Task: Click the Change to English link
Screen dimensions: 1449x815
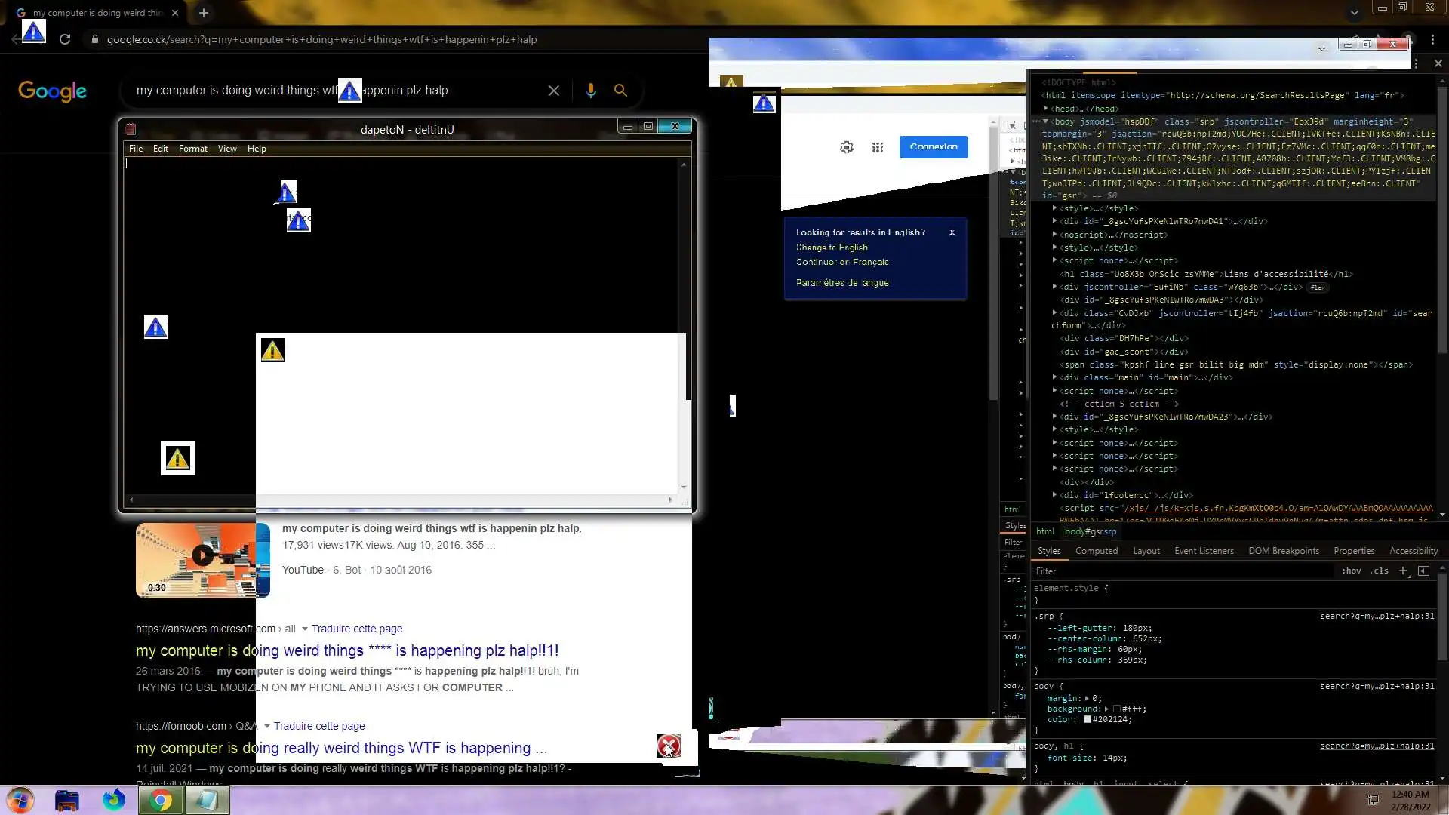Action: tap(832, 248)
